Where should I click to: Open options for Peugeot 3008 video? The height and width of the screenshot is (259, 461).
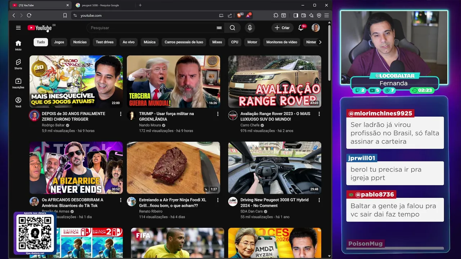(x=319, y=200)
